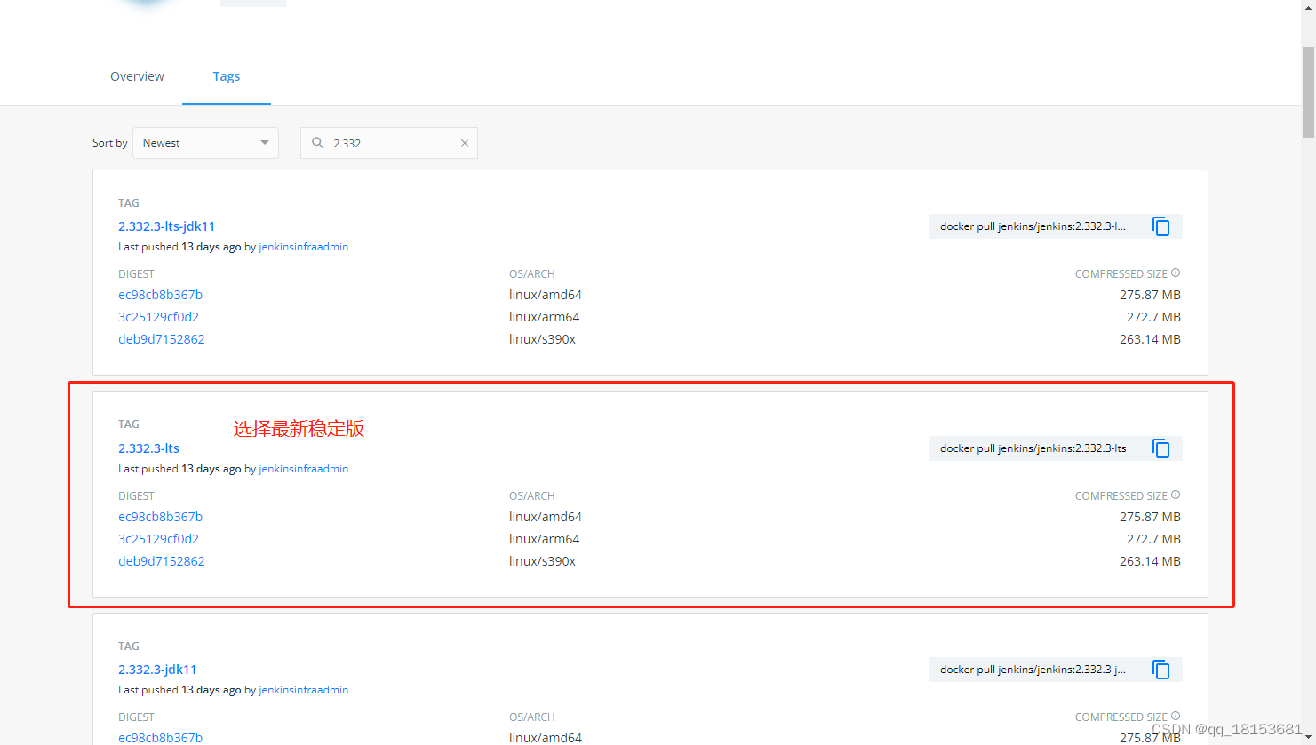
Task: Click linux/s390x in the 2.332.3-lts card
Action: pos(542,561)
